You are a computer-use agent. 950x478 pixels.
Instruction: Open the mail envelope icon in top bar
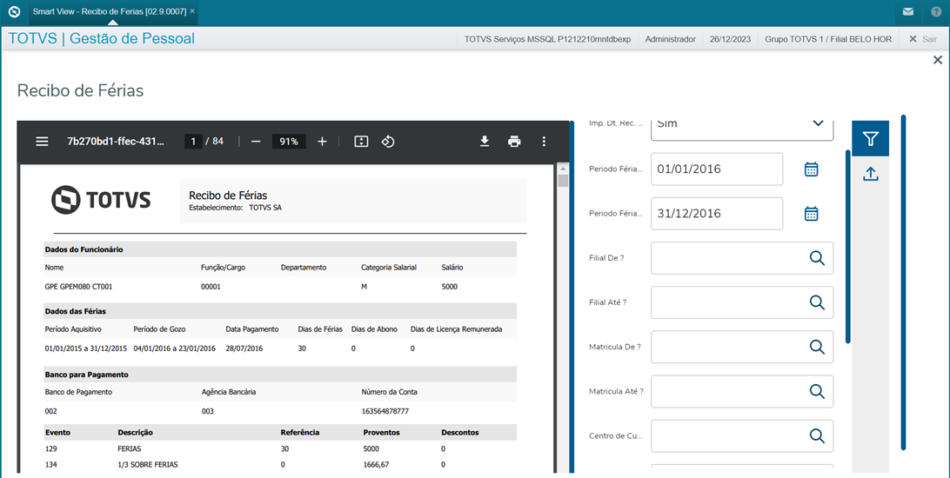click(907, 11)
